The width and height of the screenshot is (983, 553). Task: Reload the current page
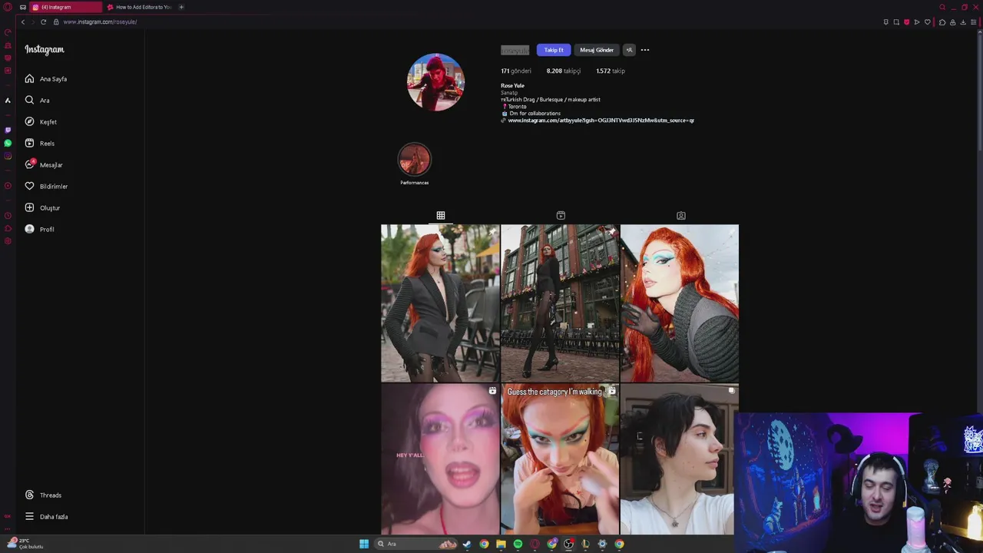pos(43,22)
